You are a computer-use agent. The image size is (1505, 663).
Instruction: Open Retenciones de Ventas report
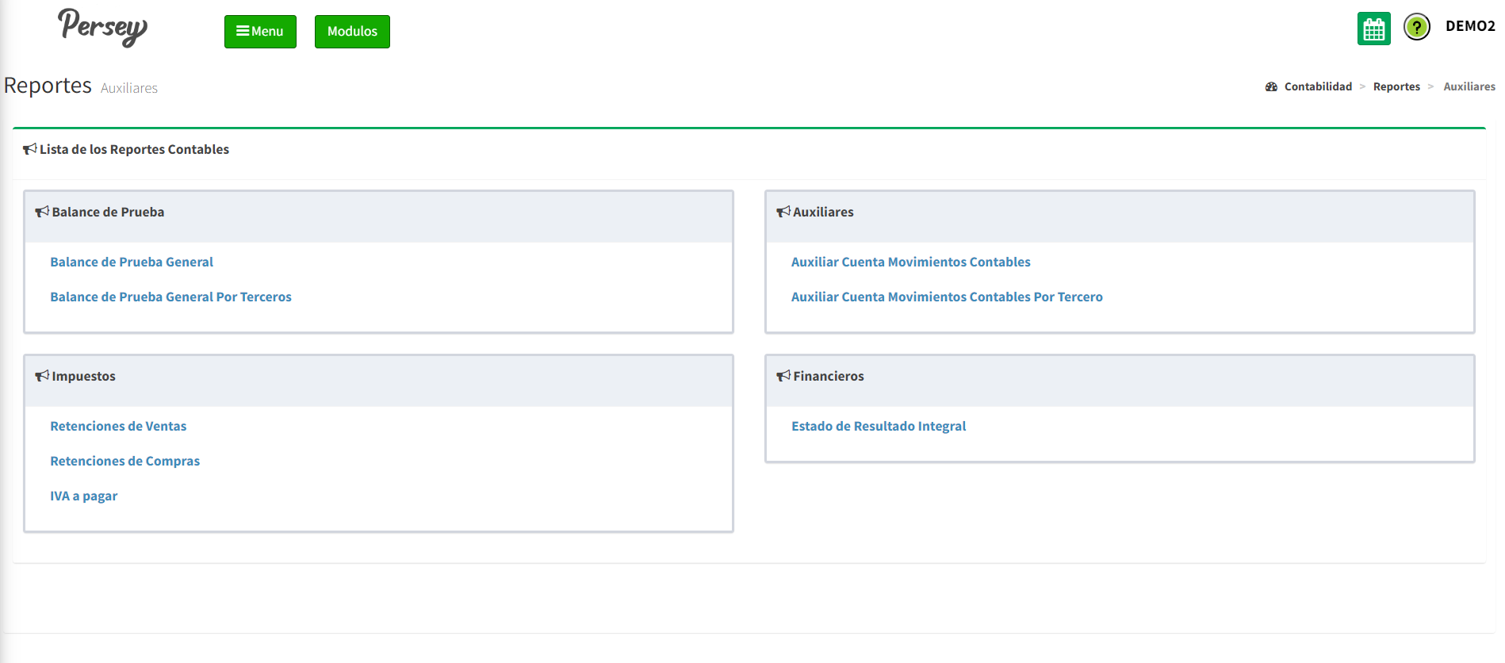click(x=118, y=426)
